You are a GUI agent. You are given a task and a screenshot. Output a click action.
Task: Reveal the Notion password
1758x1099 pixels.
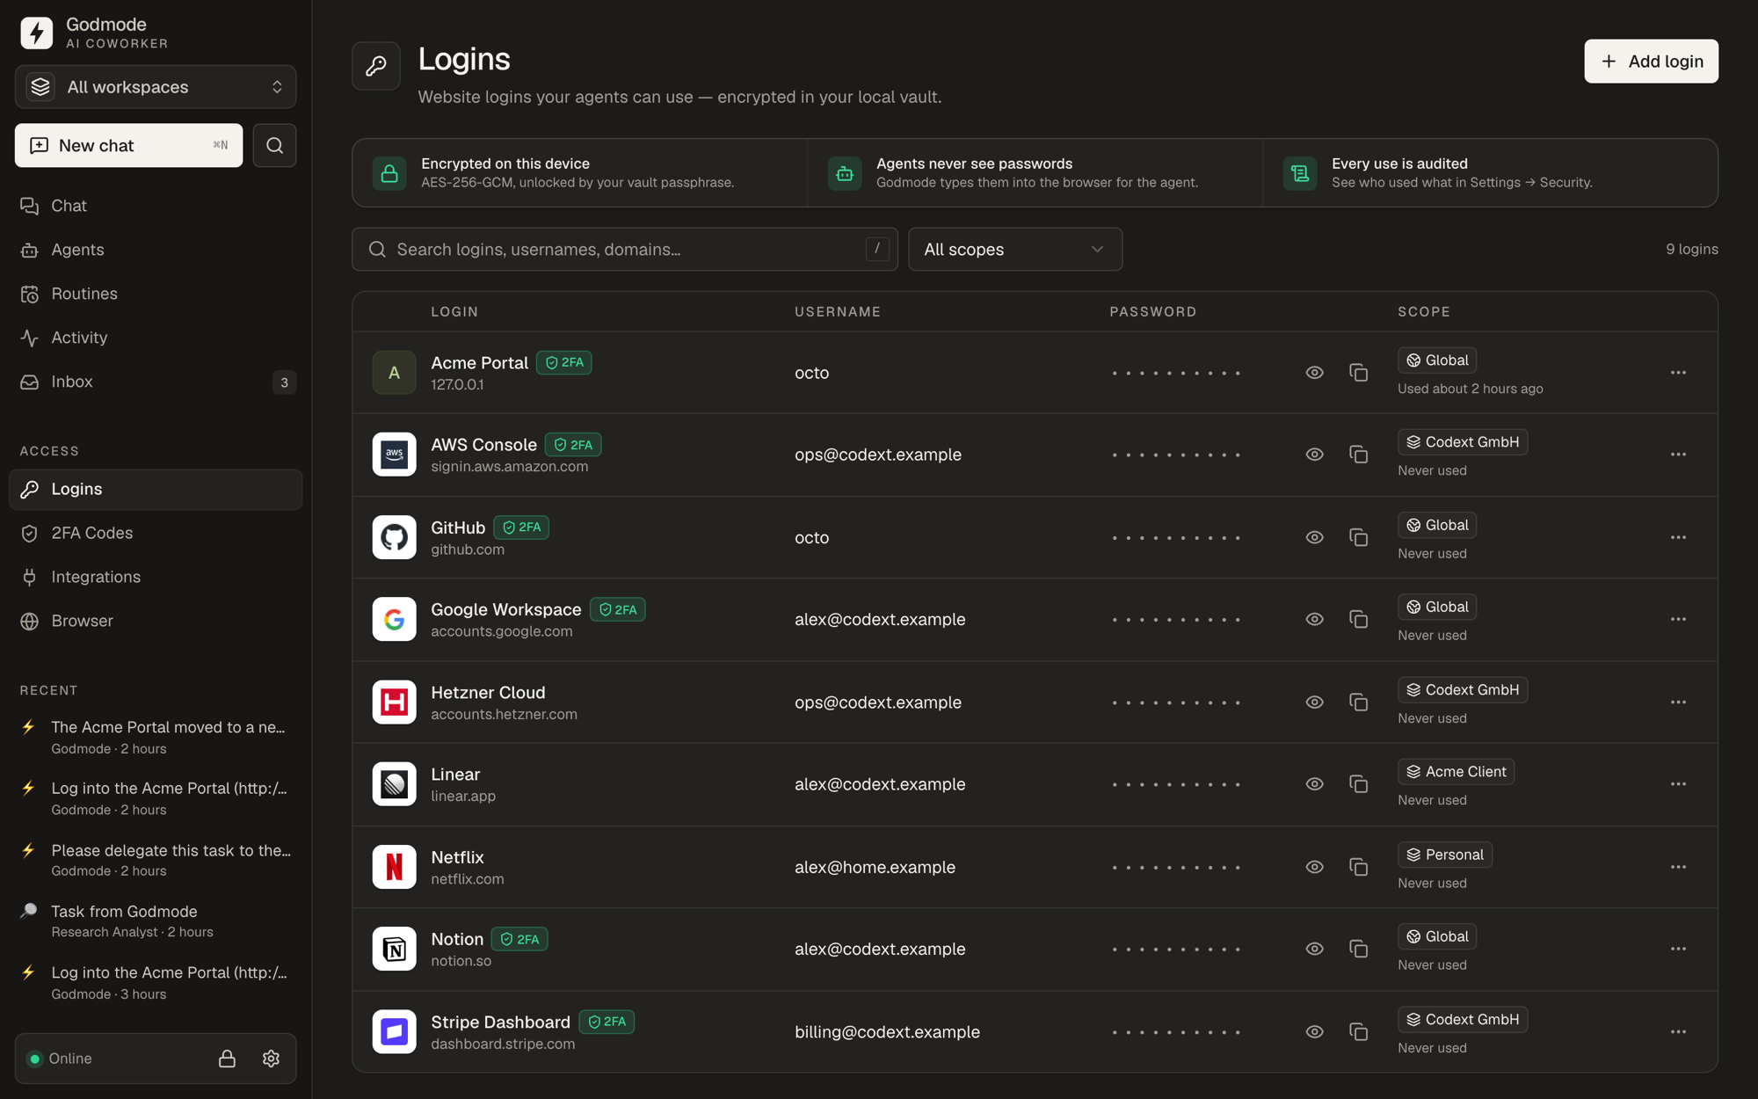pyautogui.click(x=1314, y=949)
